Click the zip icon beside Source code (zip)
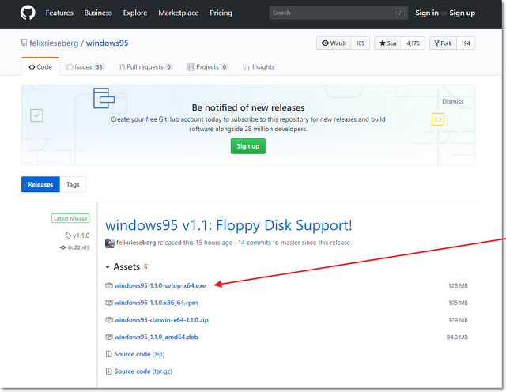Viewport: 506px width, 392px height. 109,354
